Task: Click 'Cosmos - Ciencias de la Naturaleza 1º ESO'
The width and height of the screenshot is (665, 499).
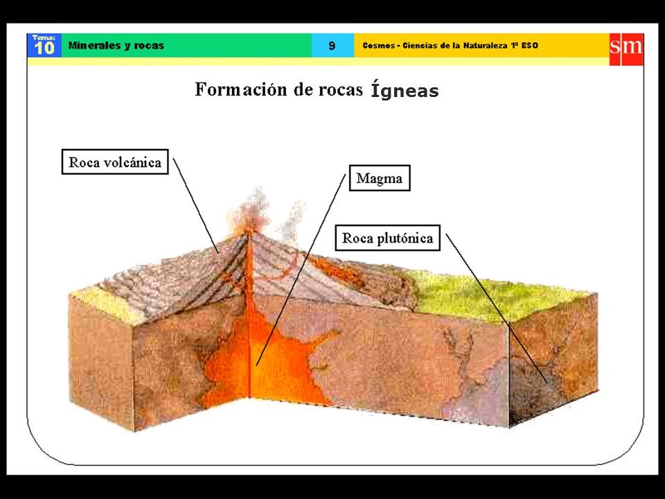Action: 450,46
